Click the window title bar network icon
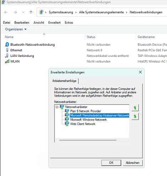Screen dimensions: 167x176 3,2
